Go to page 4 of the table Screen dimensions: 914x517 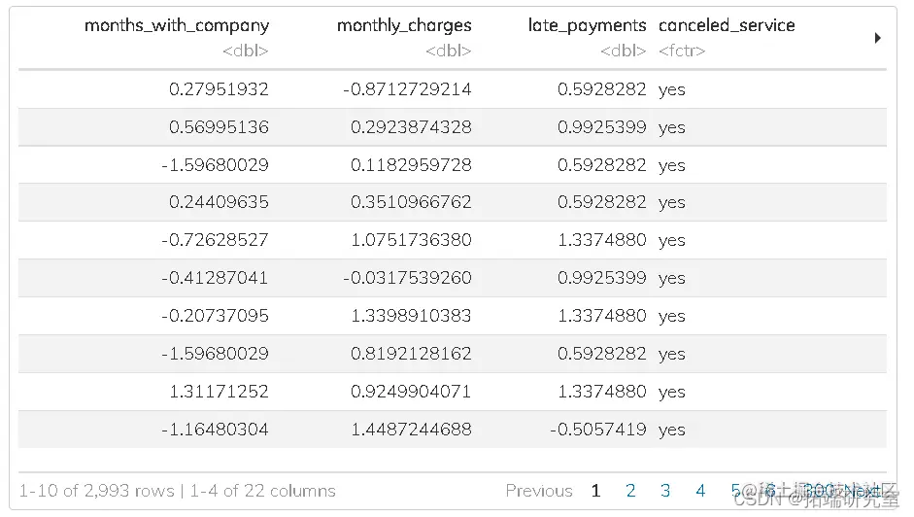(700, 491)
